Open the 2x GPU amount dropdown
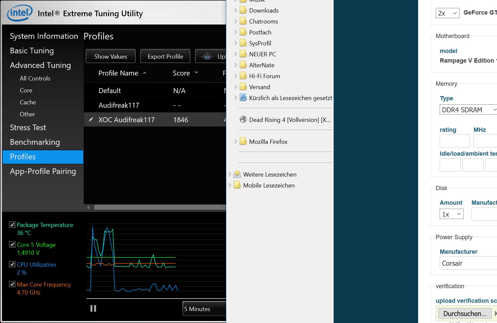This screenshot has width=497, height=323. pos(447,13)
